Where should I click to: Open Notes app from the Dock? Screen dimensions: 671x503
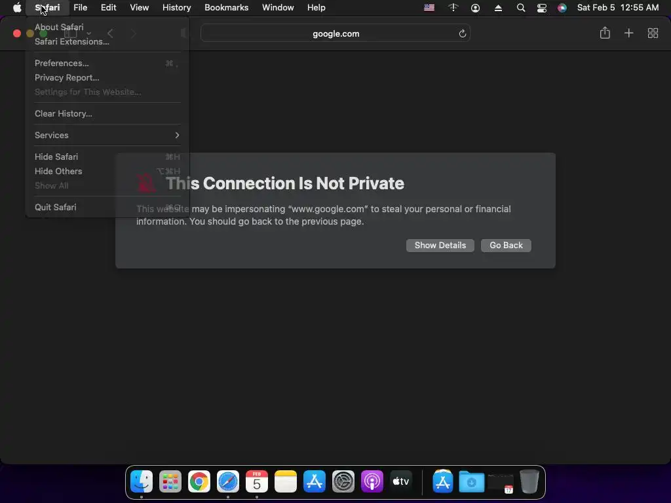pyautogui.click(x=286, y=481)
